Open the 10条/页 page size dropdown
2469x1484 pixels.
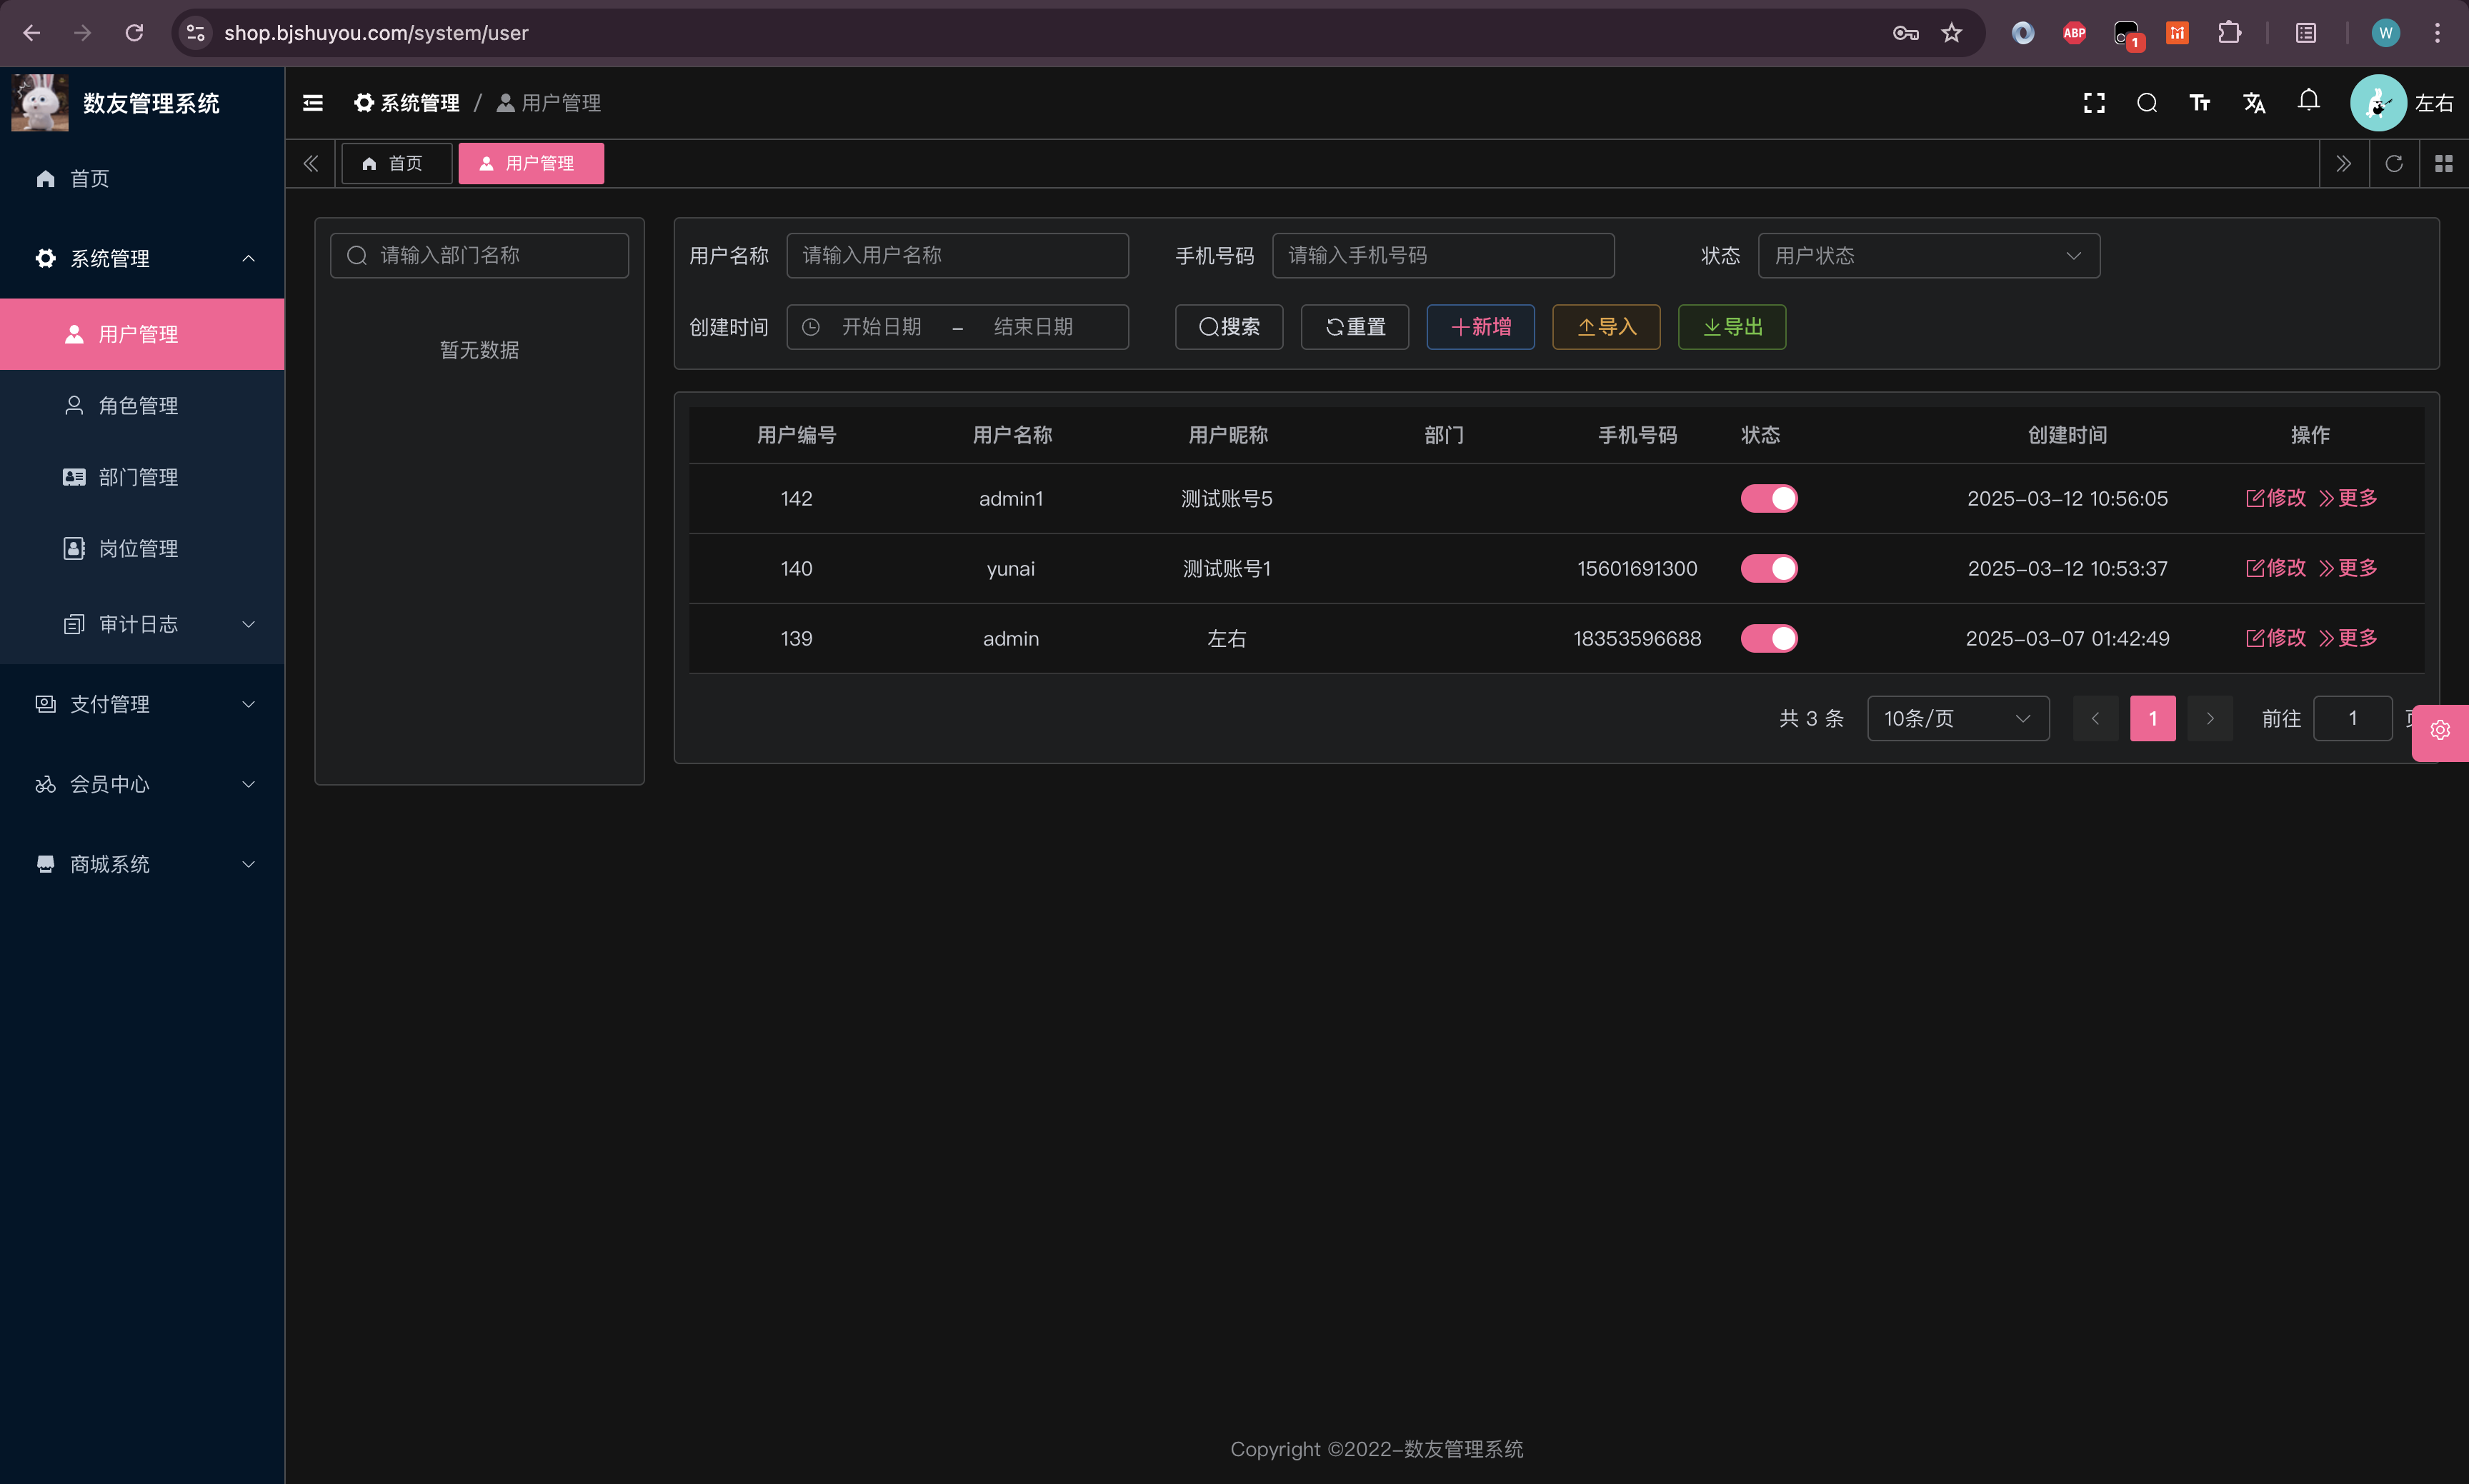1957,719
